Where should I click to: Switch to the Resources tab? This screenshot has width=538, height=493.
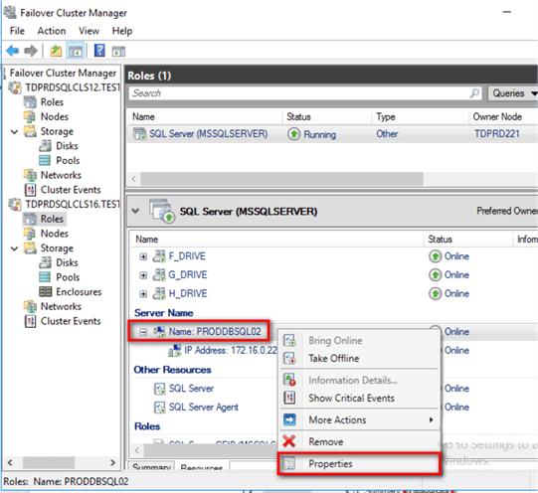(x=202, y=467)
